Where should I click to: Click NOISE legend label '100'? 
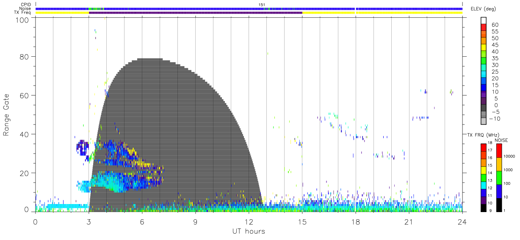click(508, 183)
